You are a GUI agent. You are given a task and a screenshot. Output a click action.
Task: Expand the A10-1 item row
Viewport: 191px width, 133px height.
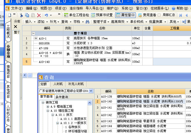pyautogui.click(x=36, y=39)
